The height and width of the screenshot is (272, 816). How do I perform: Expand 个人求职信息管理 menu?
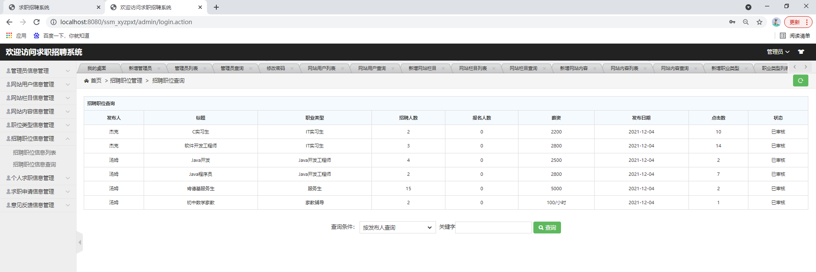click(38, 178)
